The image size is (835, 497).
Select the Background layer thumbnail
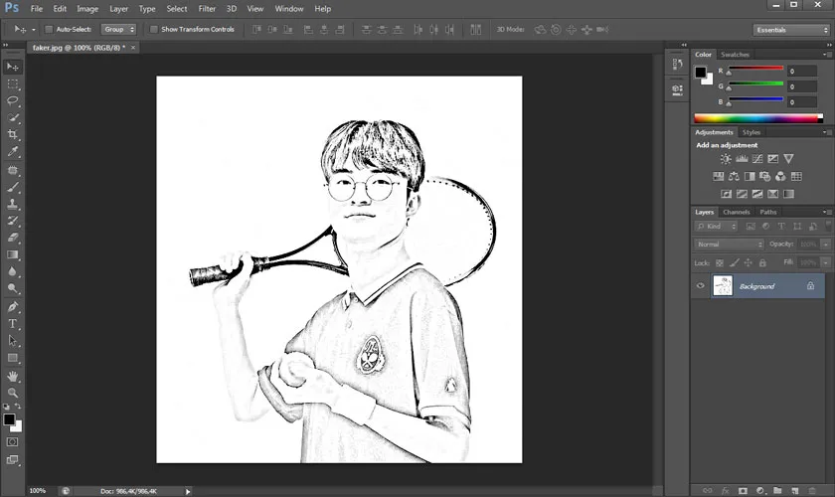723,286
